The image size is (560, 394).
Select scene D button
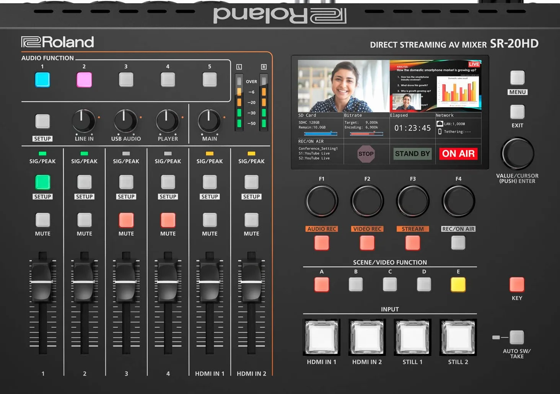(424, 284)
